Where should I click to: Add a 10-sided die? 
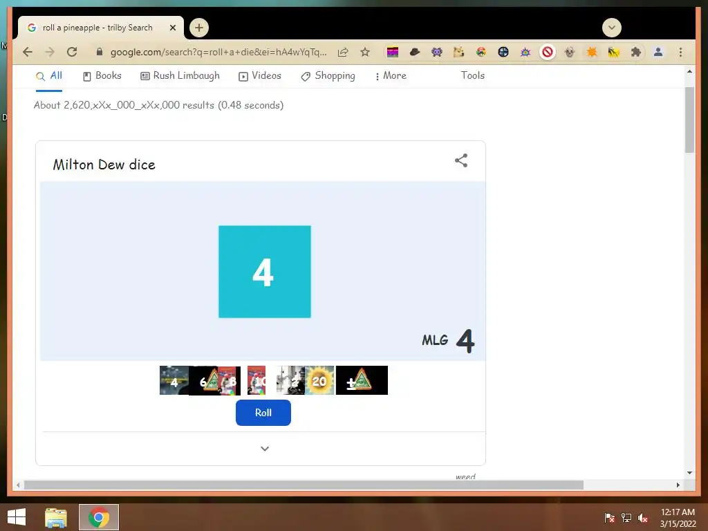[257, 380]
